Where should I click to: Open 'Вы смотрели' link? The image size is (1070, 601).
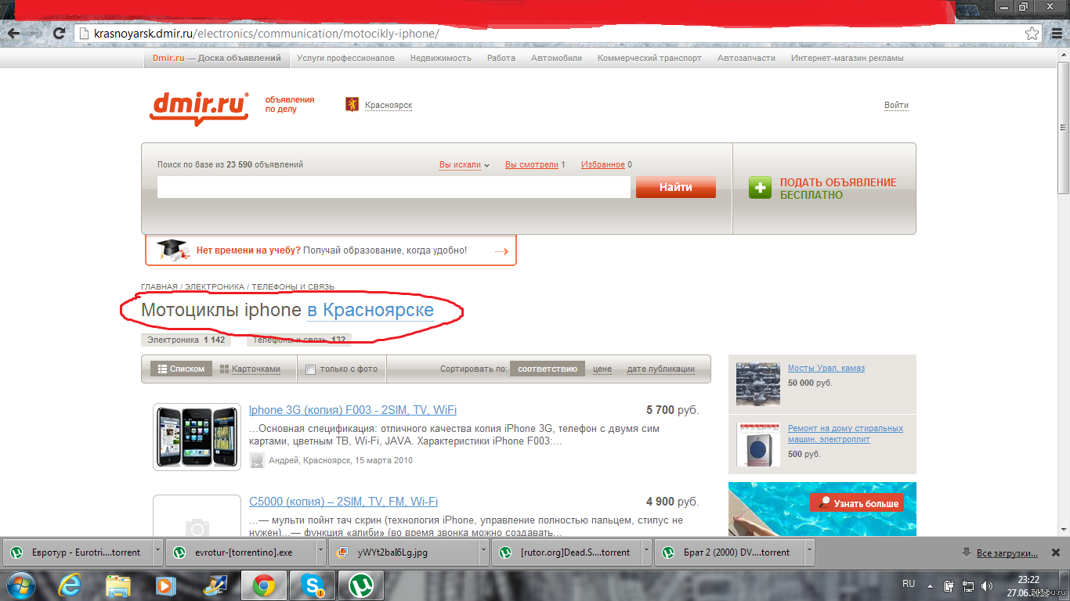coord(532,164)
